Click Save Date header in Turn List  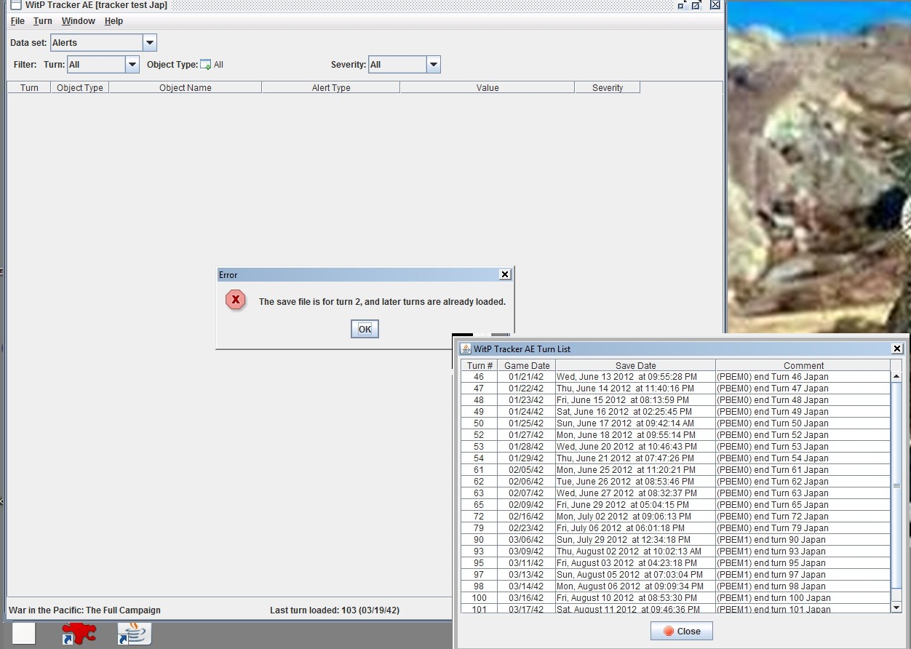[635, 365]
